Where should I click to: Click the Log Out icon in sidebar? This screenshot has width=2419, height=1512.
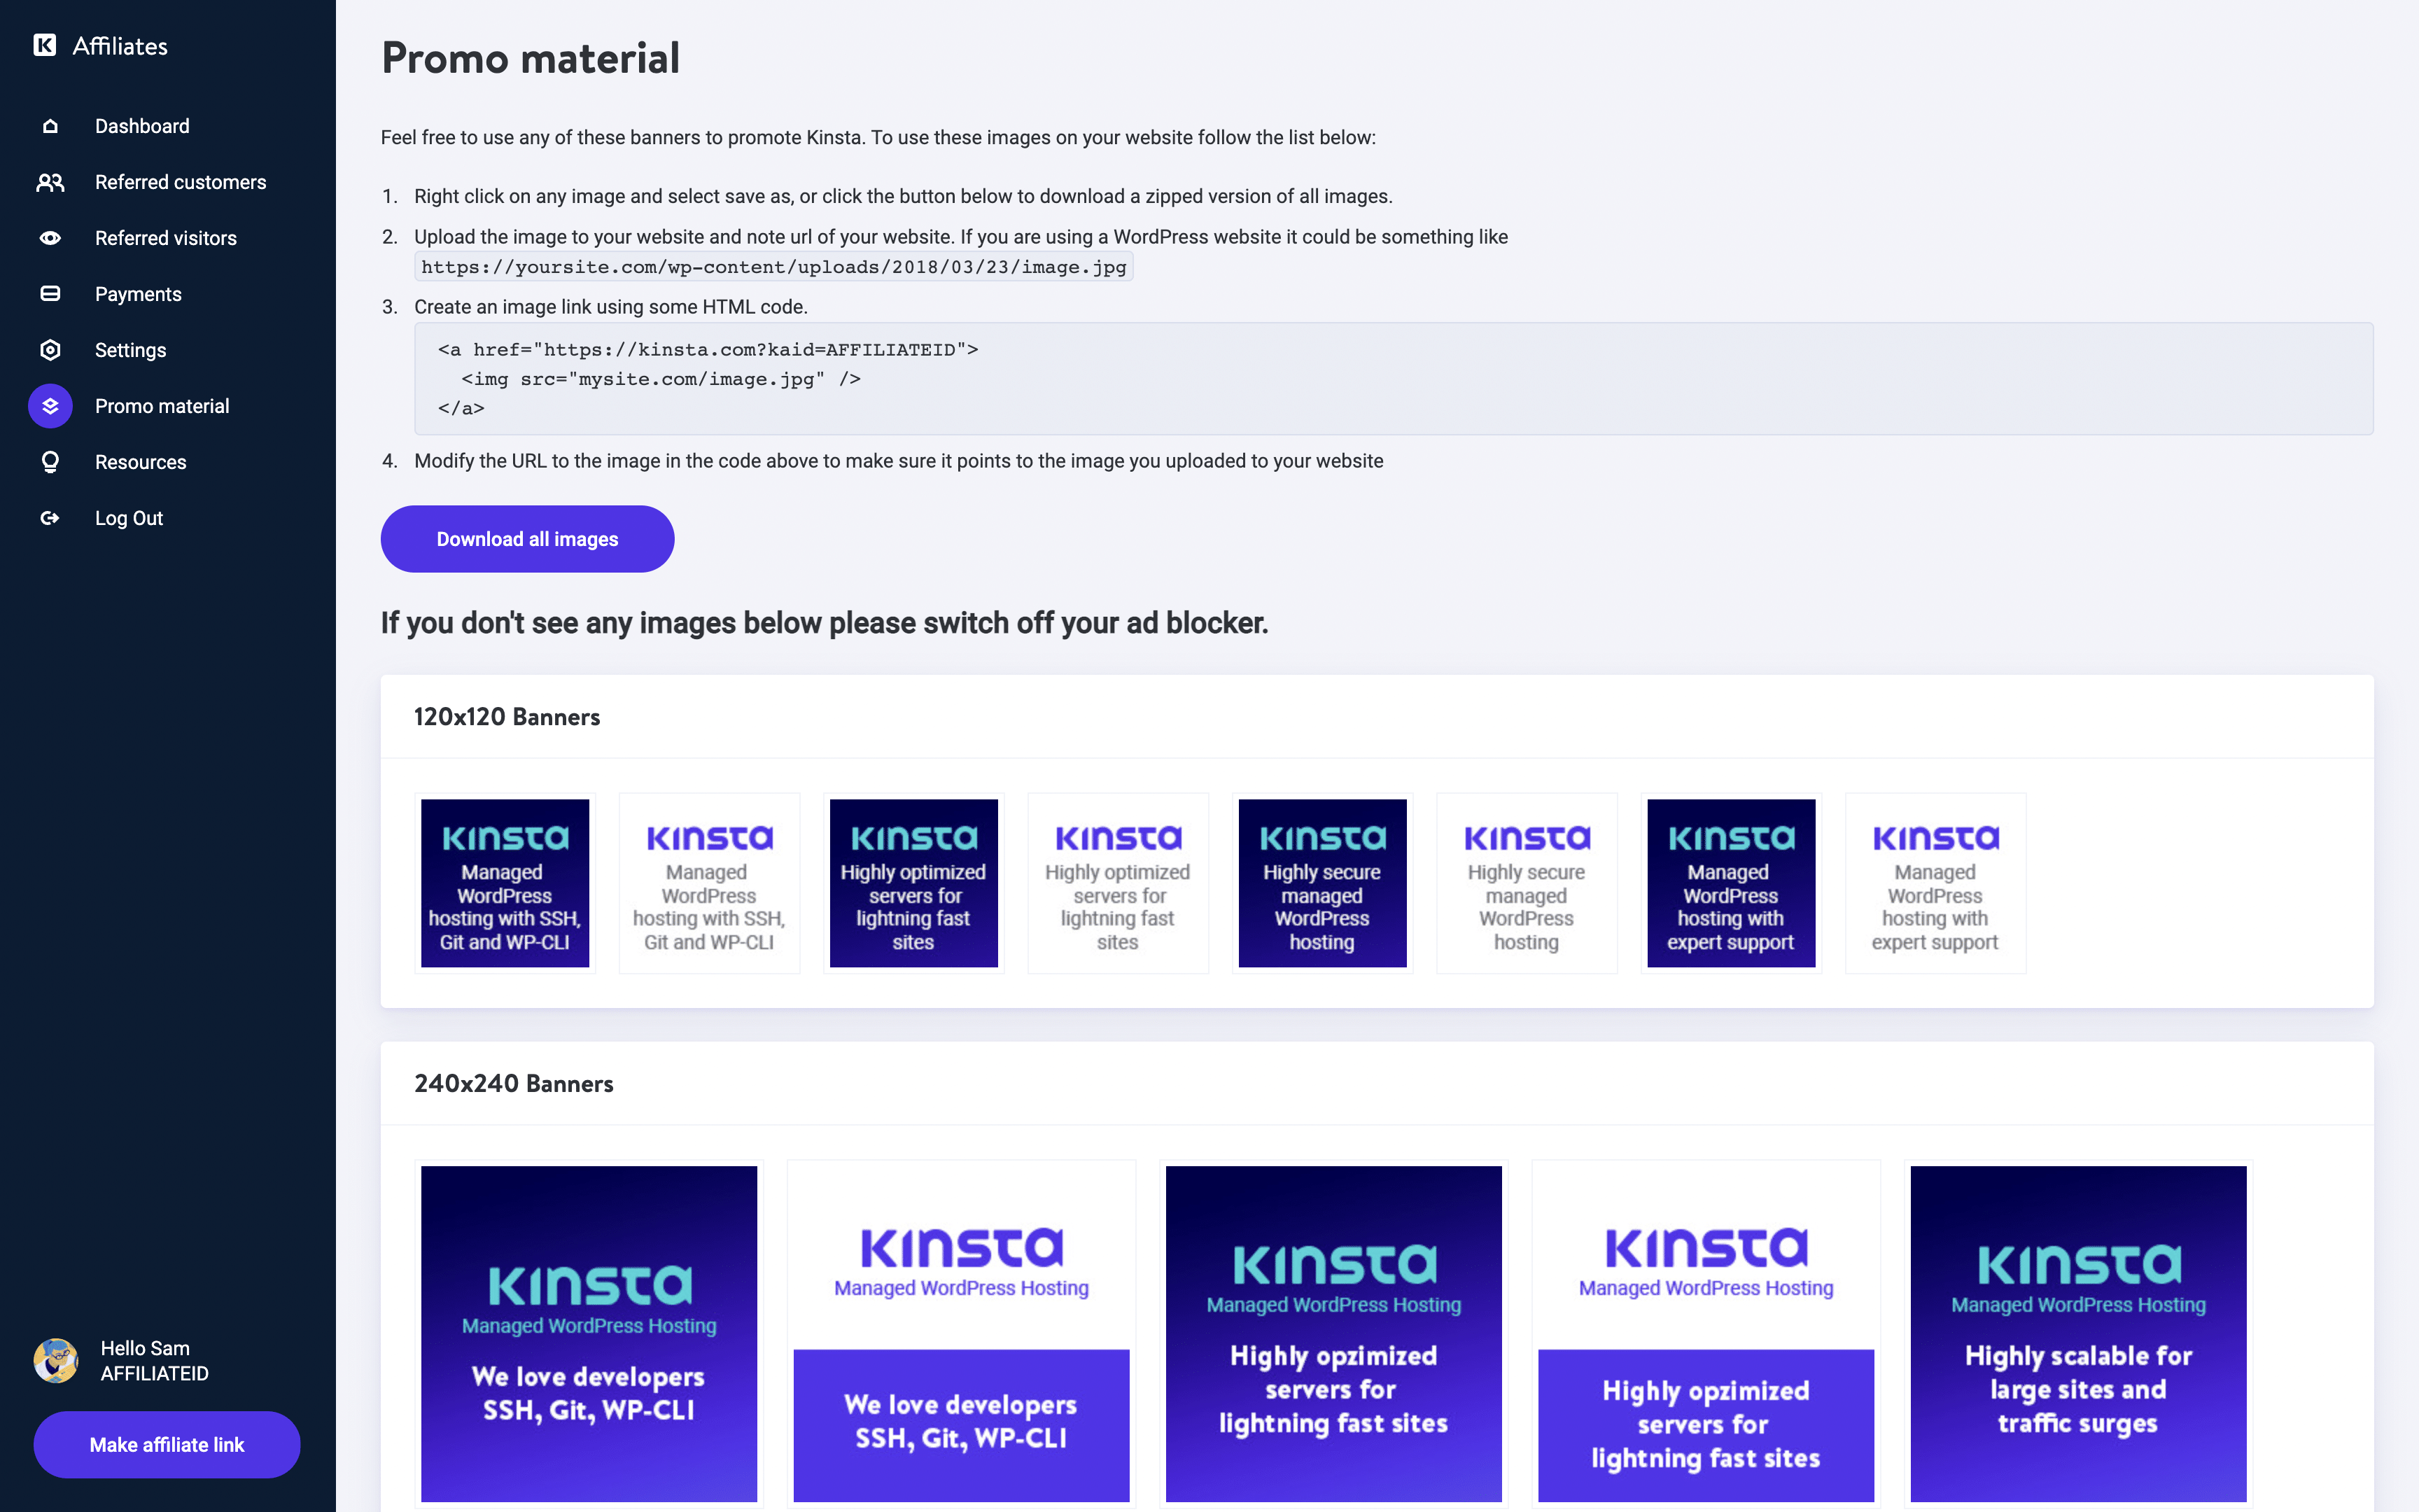point(49,517)
